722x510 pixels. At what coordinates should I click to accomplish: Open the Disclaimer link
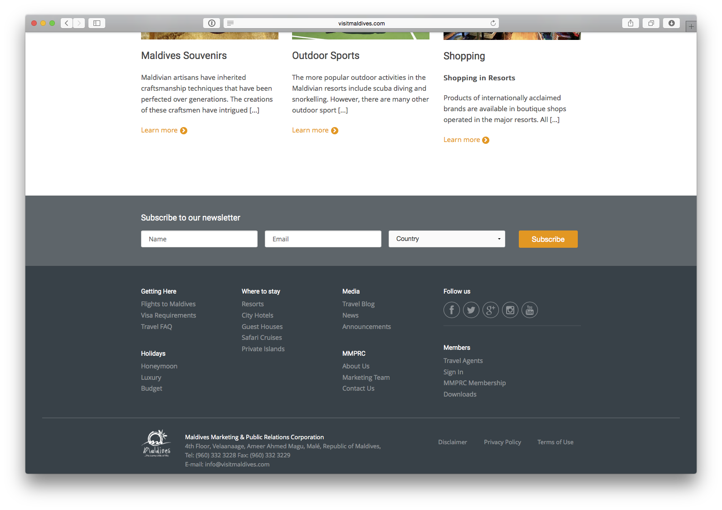click(453, 442)
